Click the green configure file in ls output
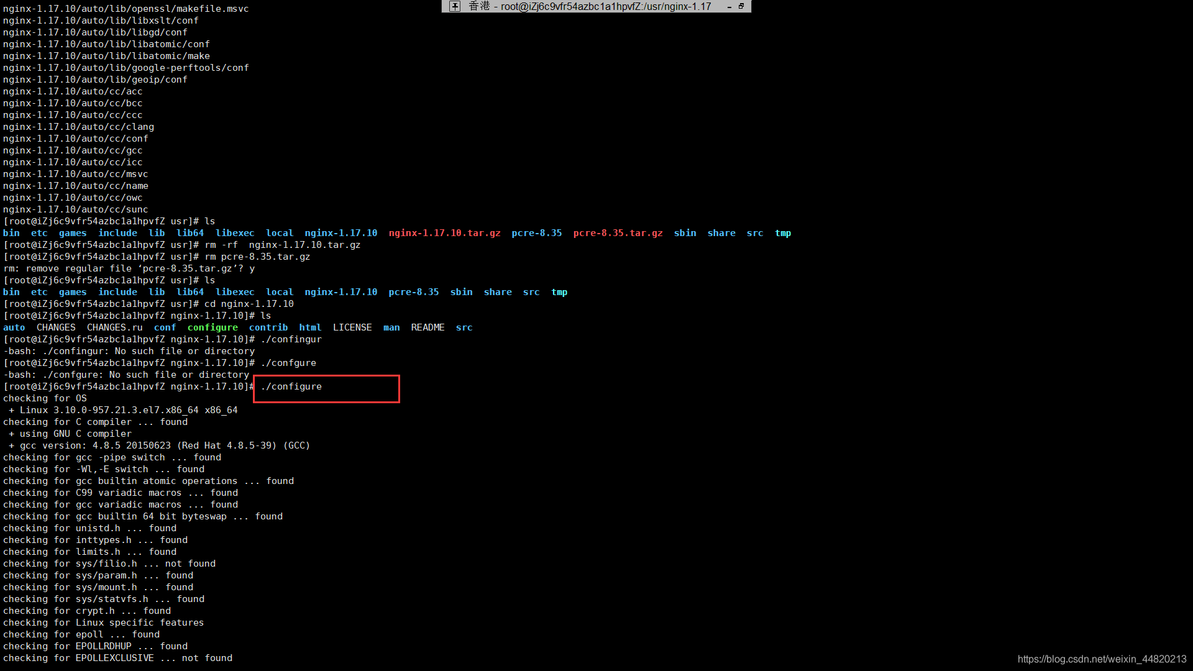The width and height of the screenshot is (1193, 671). [213, 327]
